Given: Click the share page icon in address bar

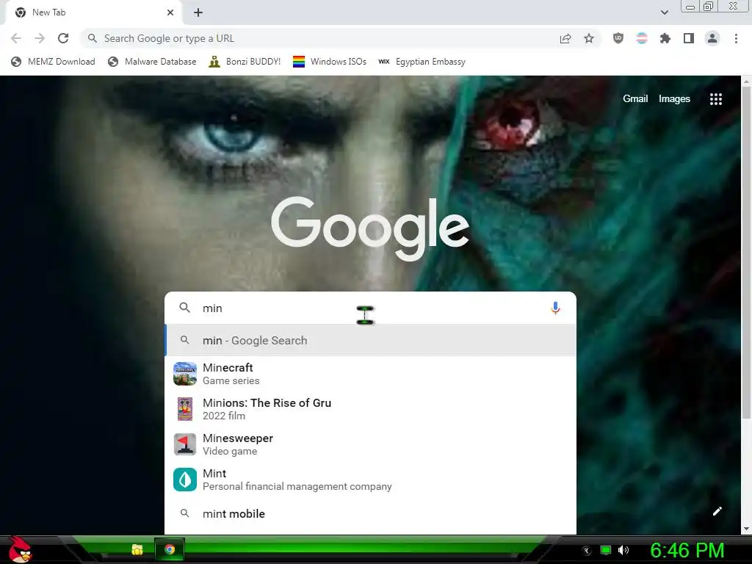Looking at the screenshot, I should (x=565, y=38).
